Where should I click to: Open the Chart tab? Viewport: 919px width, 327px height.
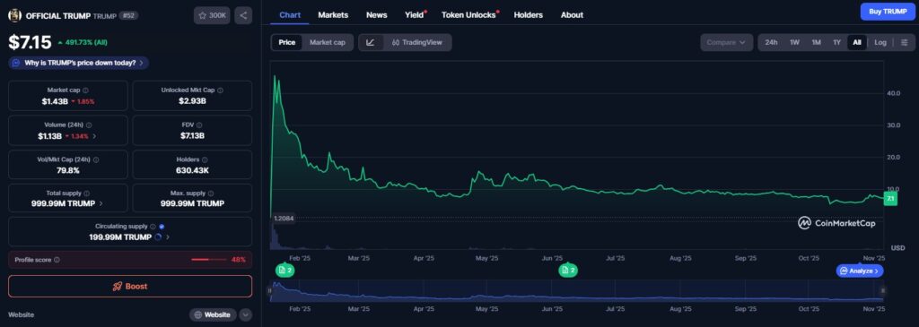290,14
